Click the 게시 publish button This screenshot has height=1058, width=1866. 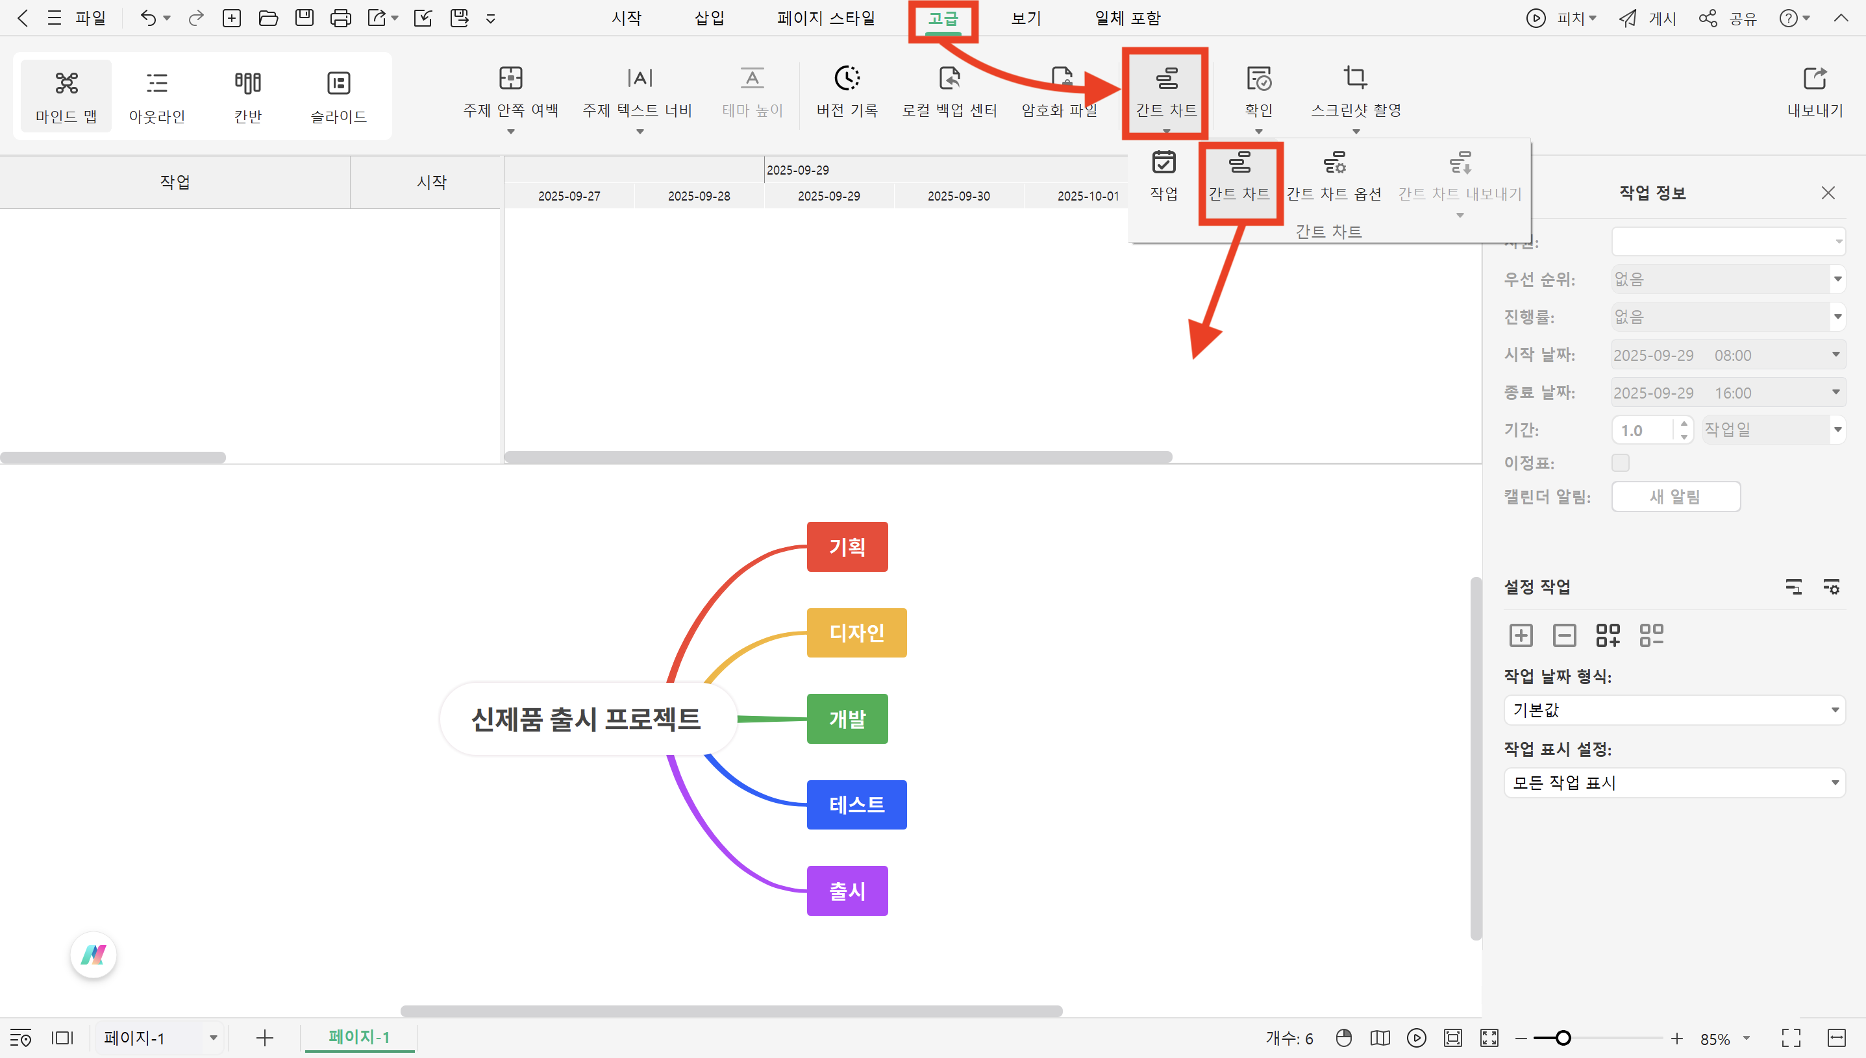[x=1647, y=18]
